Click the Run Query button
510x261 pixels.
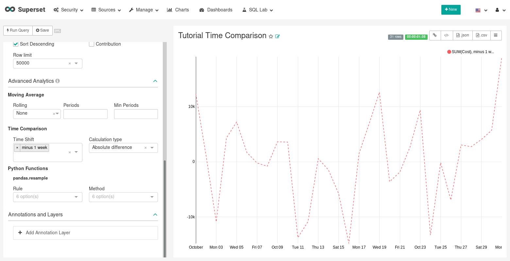click(x=18, y=30)
